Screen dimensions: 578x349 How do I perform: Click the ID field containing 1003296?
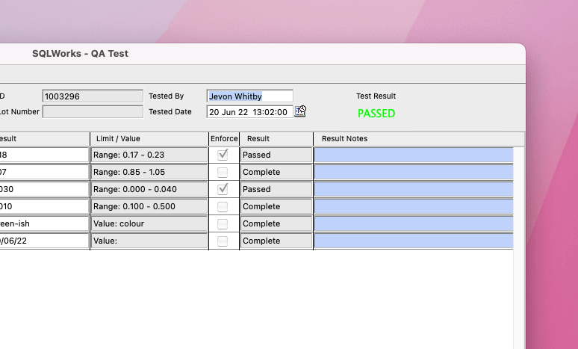(93, 96)
